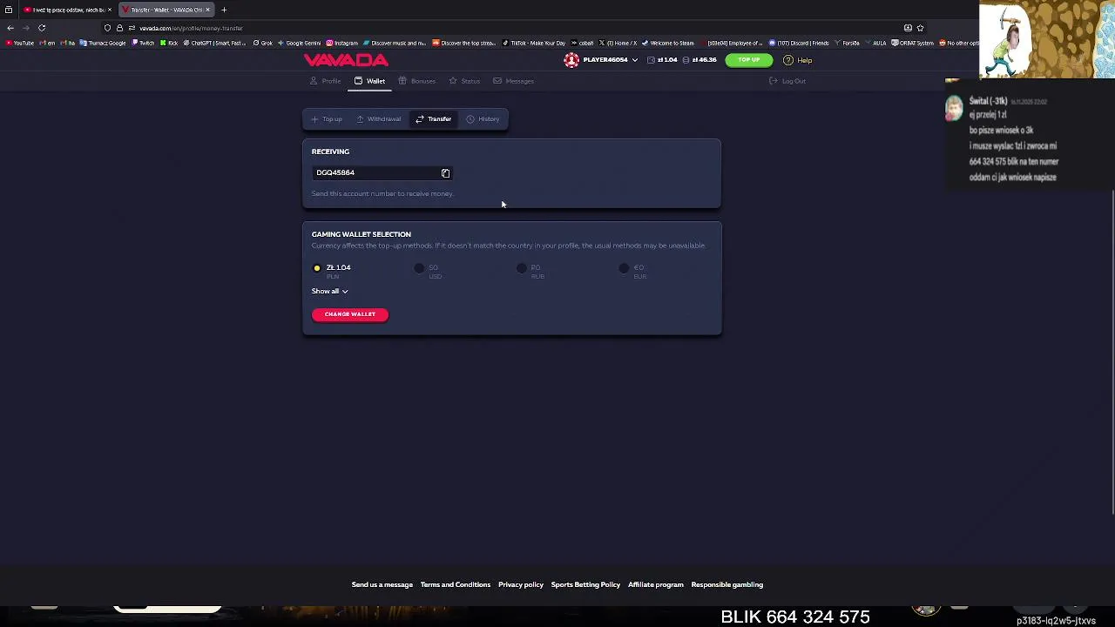The width and height of the screenshot is (1115, 627).
Task: Open Responsible gambling footer link
Action: 727,584
